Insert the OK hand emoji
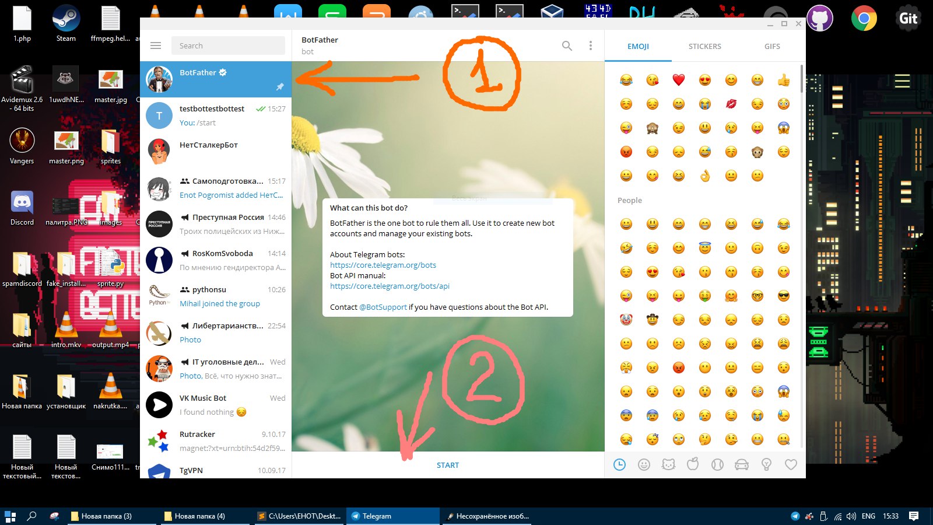 coord(704,176)
